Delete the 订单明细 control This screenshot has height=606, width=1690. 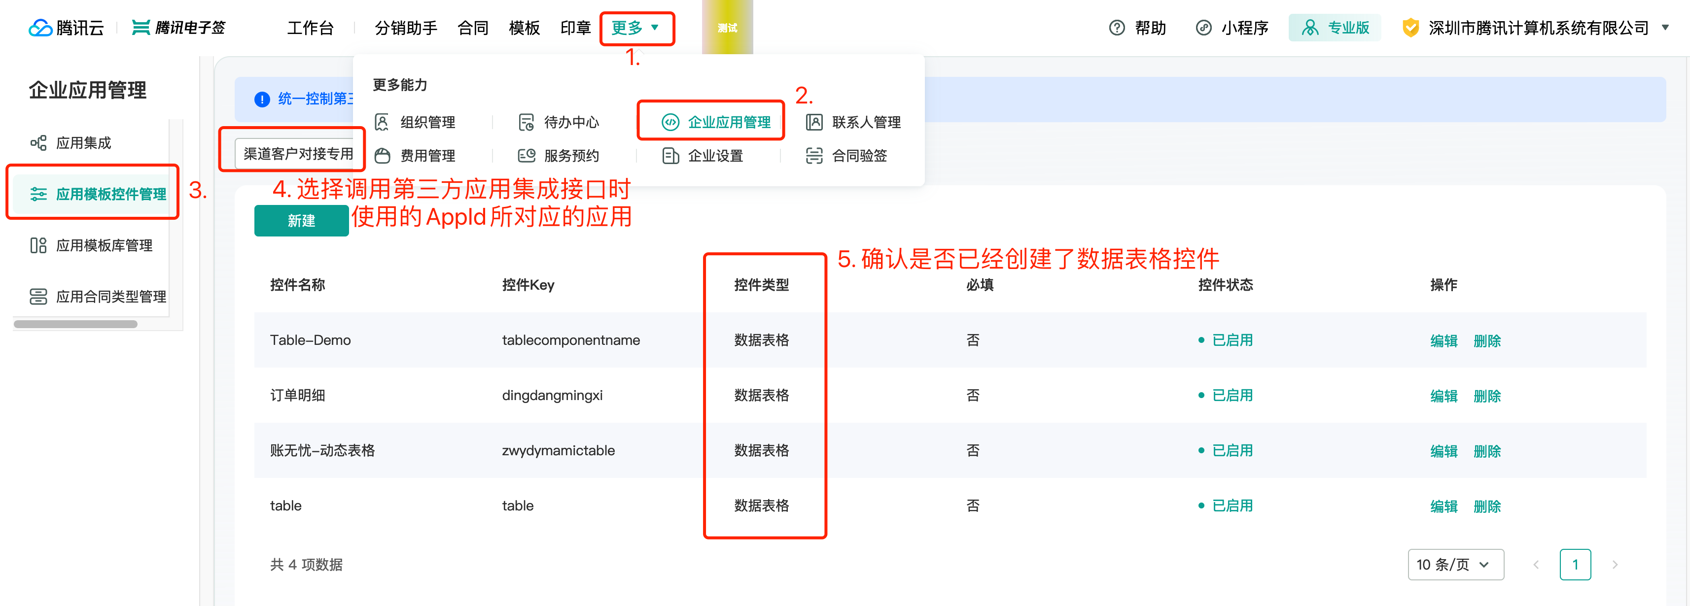[1486, 396]
